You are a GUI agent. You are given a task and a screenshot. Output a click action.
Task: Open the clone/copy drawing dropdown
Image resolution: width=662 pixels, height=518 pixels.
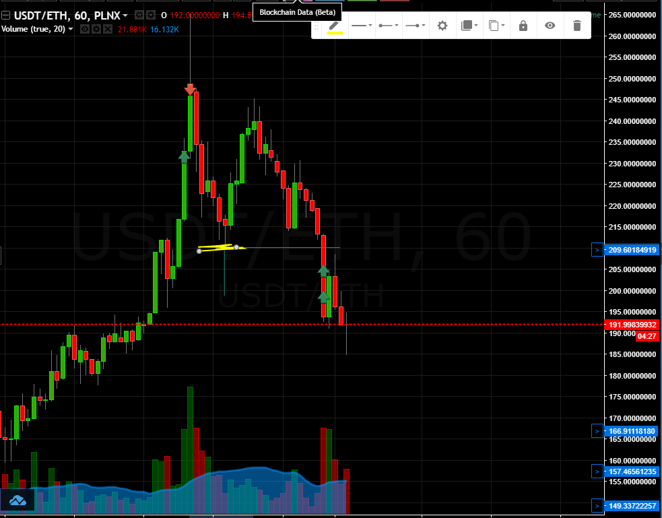[496, 26]
